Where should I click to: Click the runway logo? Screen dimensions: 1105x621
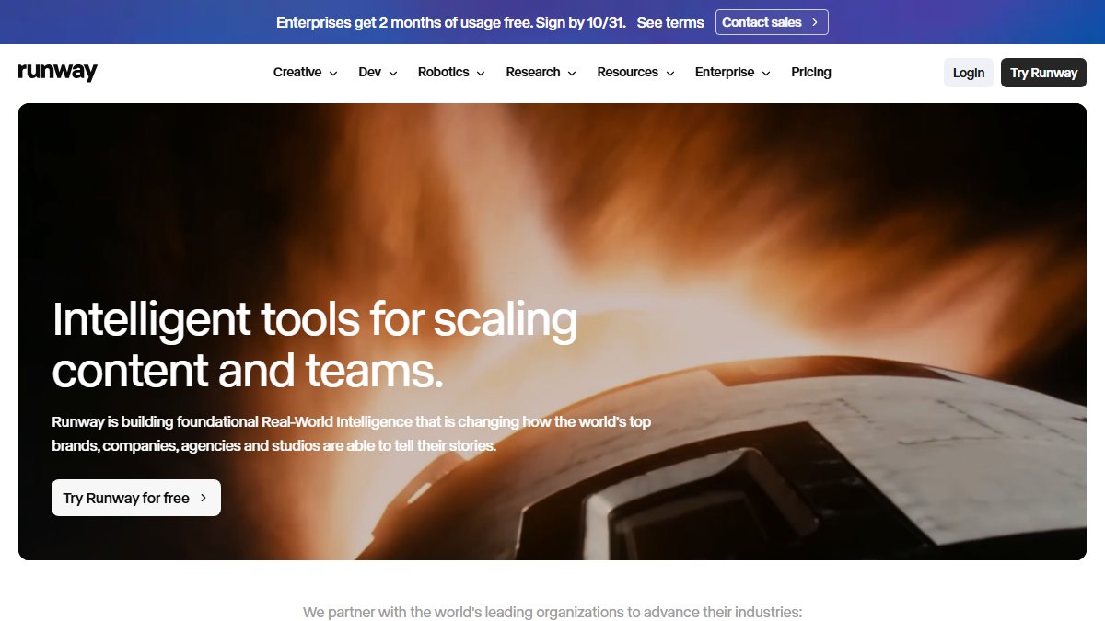57,73
